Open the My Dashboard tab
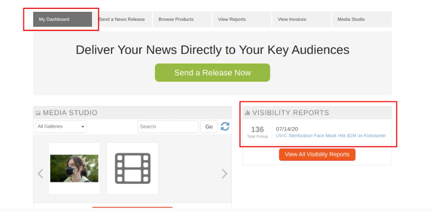 pos(62,19)
